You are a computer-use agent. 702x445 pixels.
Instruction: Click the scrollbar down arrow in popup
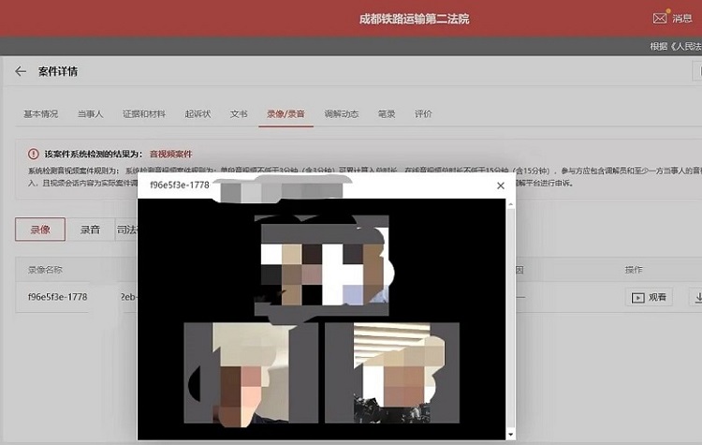510,434
